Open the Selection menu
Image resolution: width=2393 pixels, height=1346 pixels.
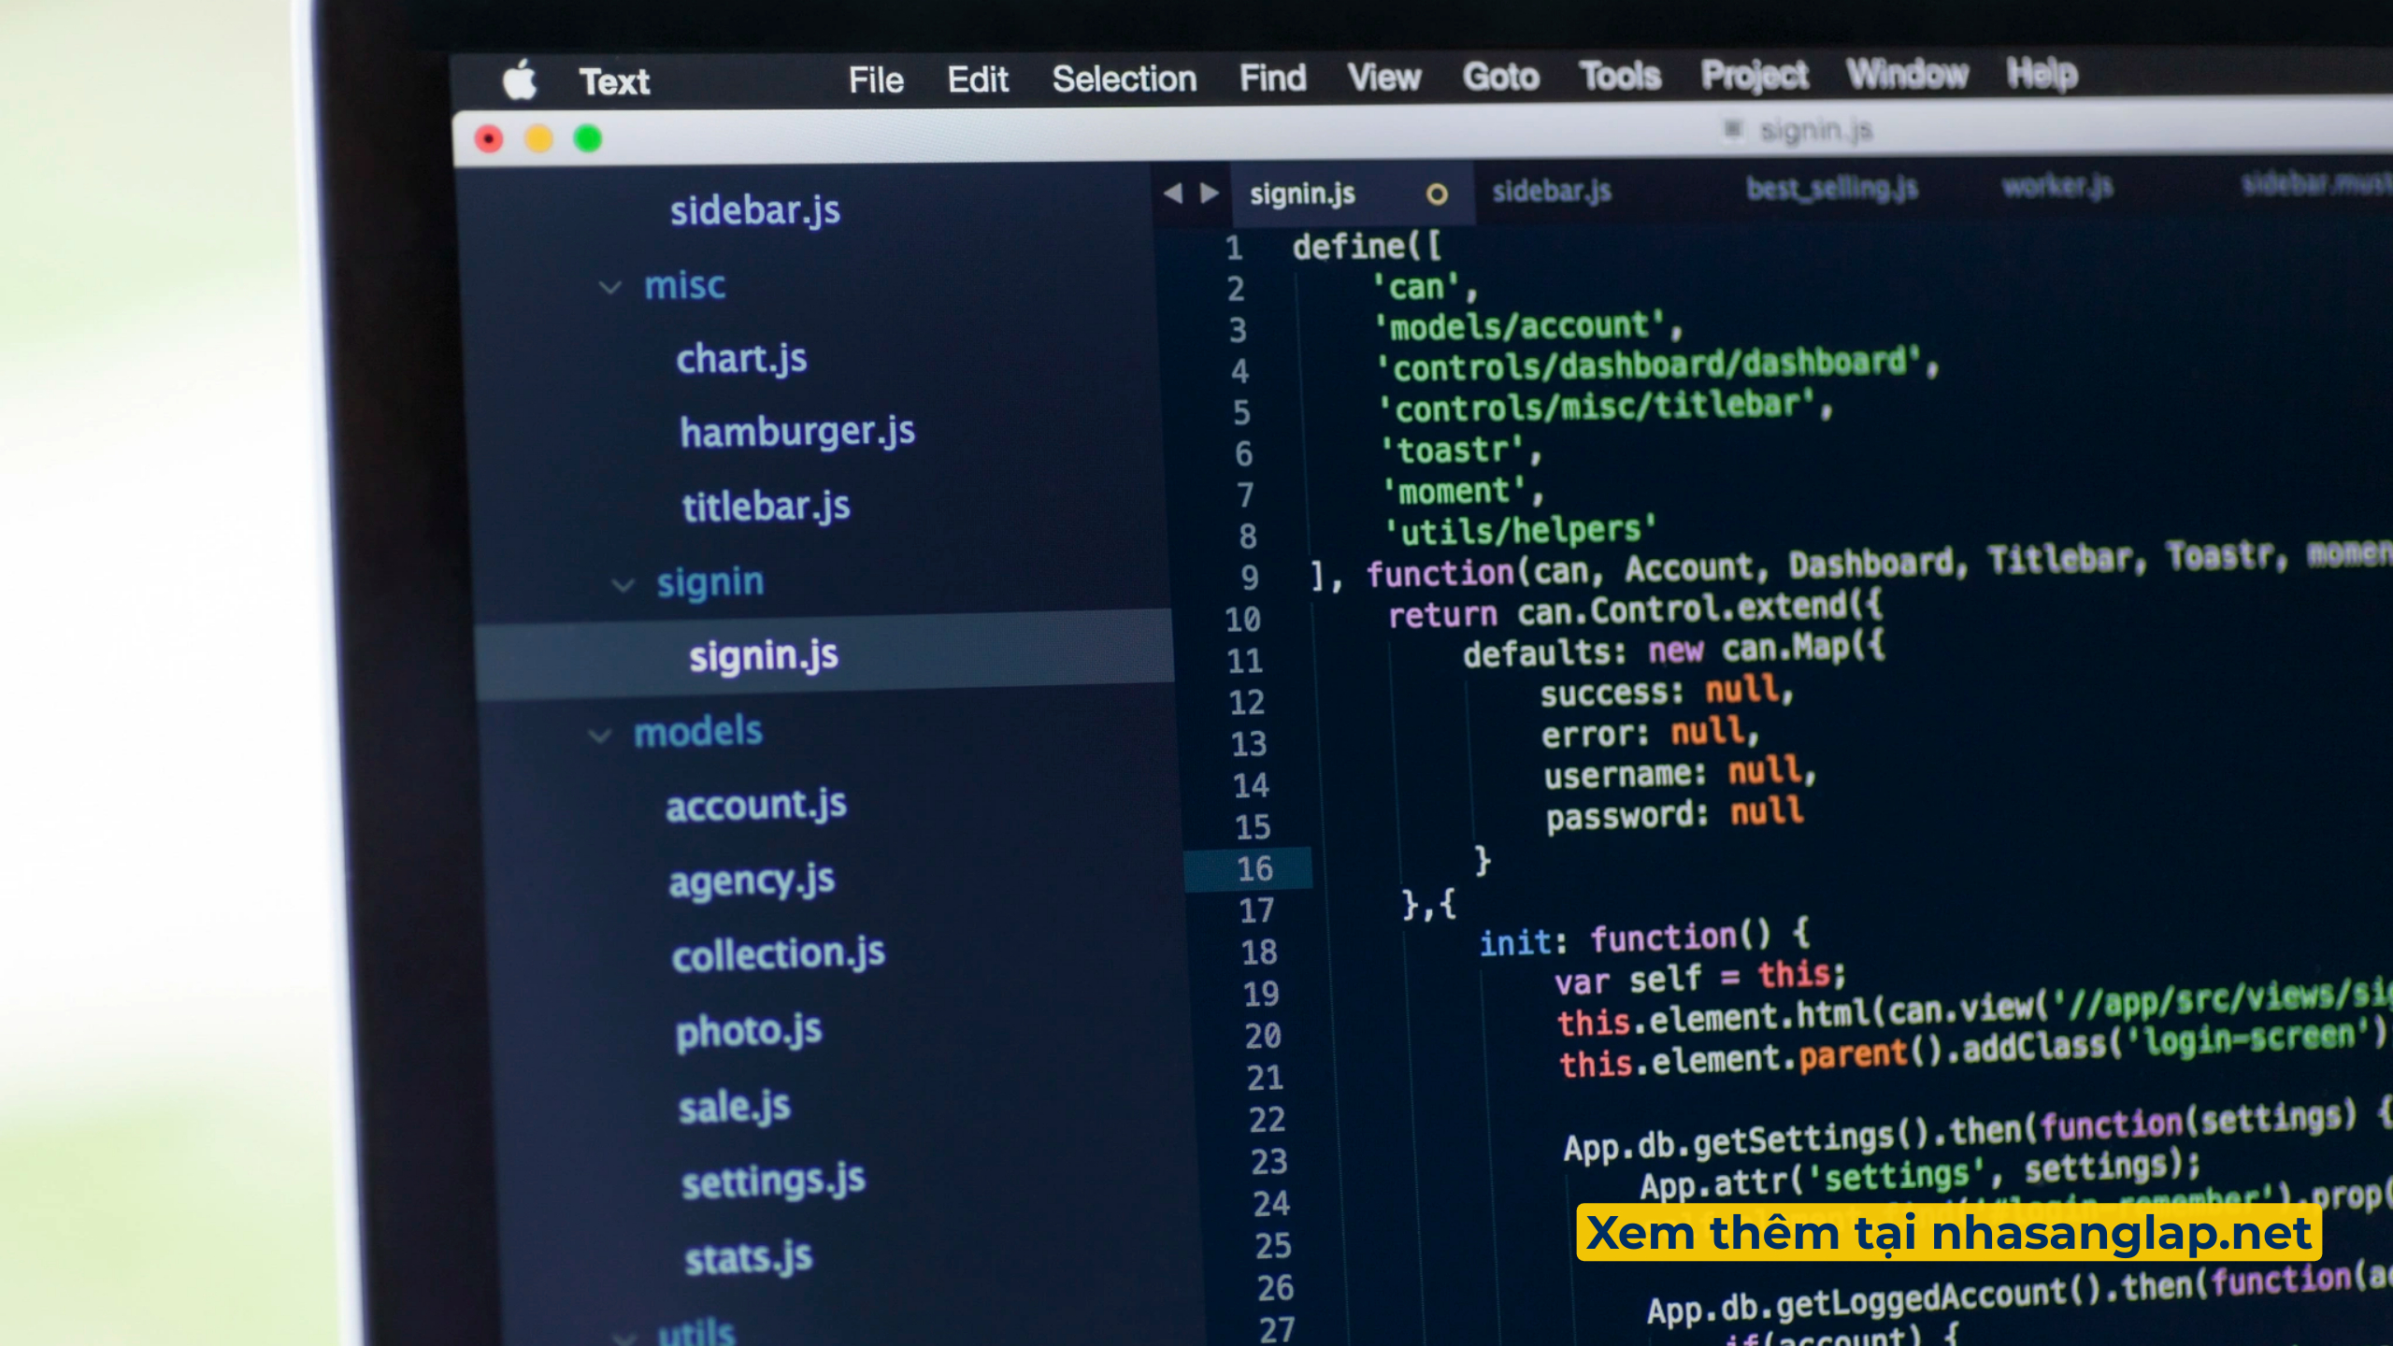tap(1124, 79)
